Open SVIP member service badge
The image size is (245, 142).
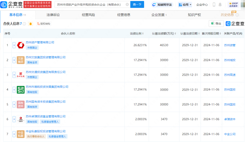[x=234, y=5]
